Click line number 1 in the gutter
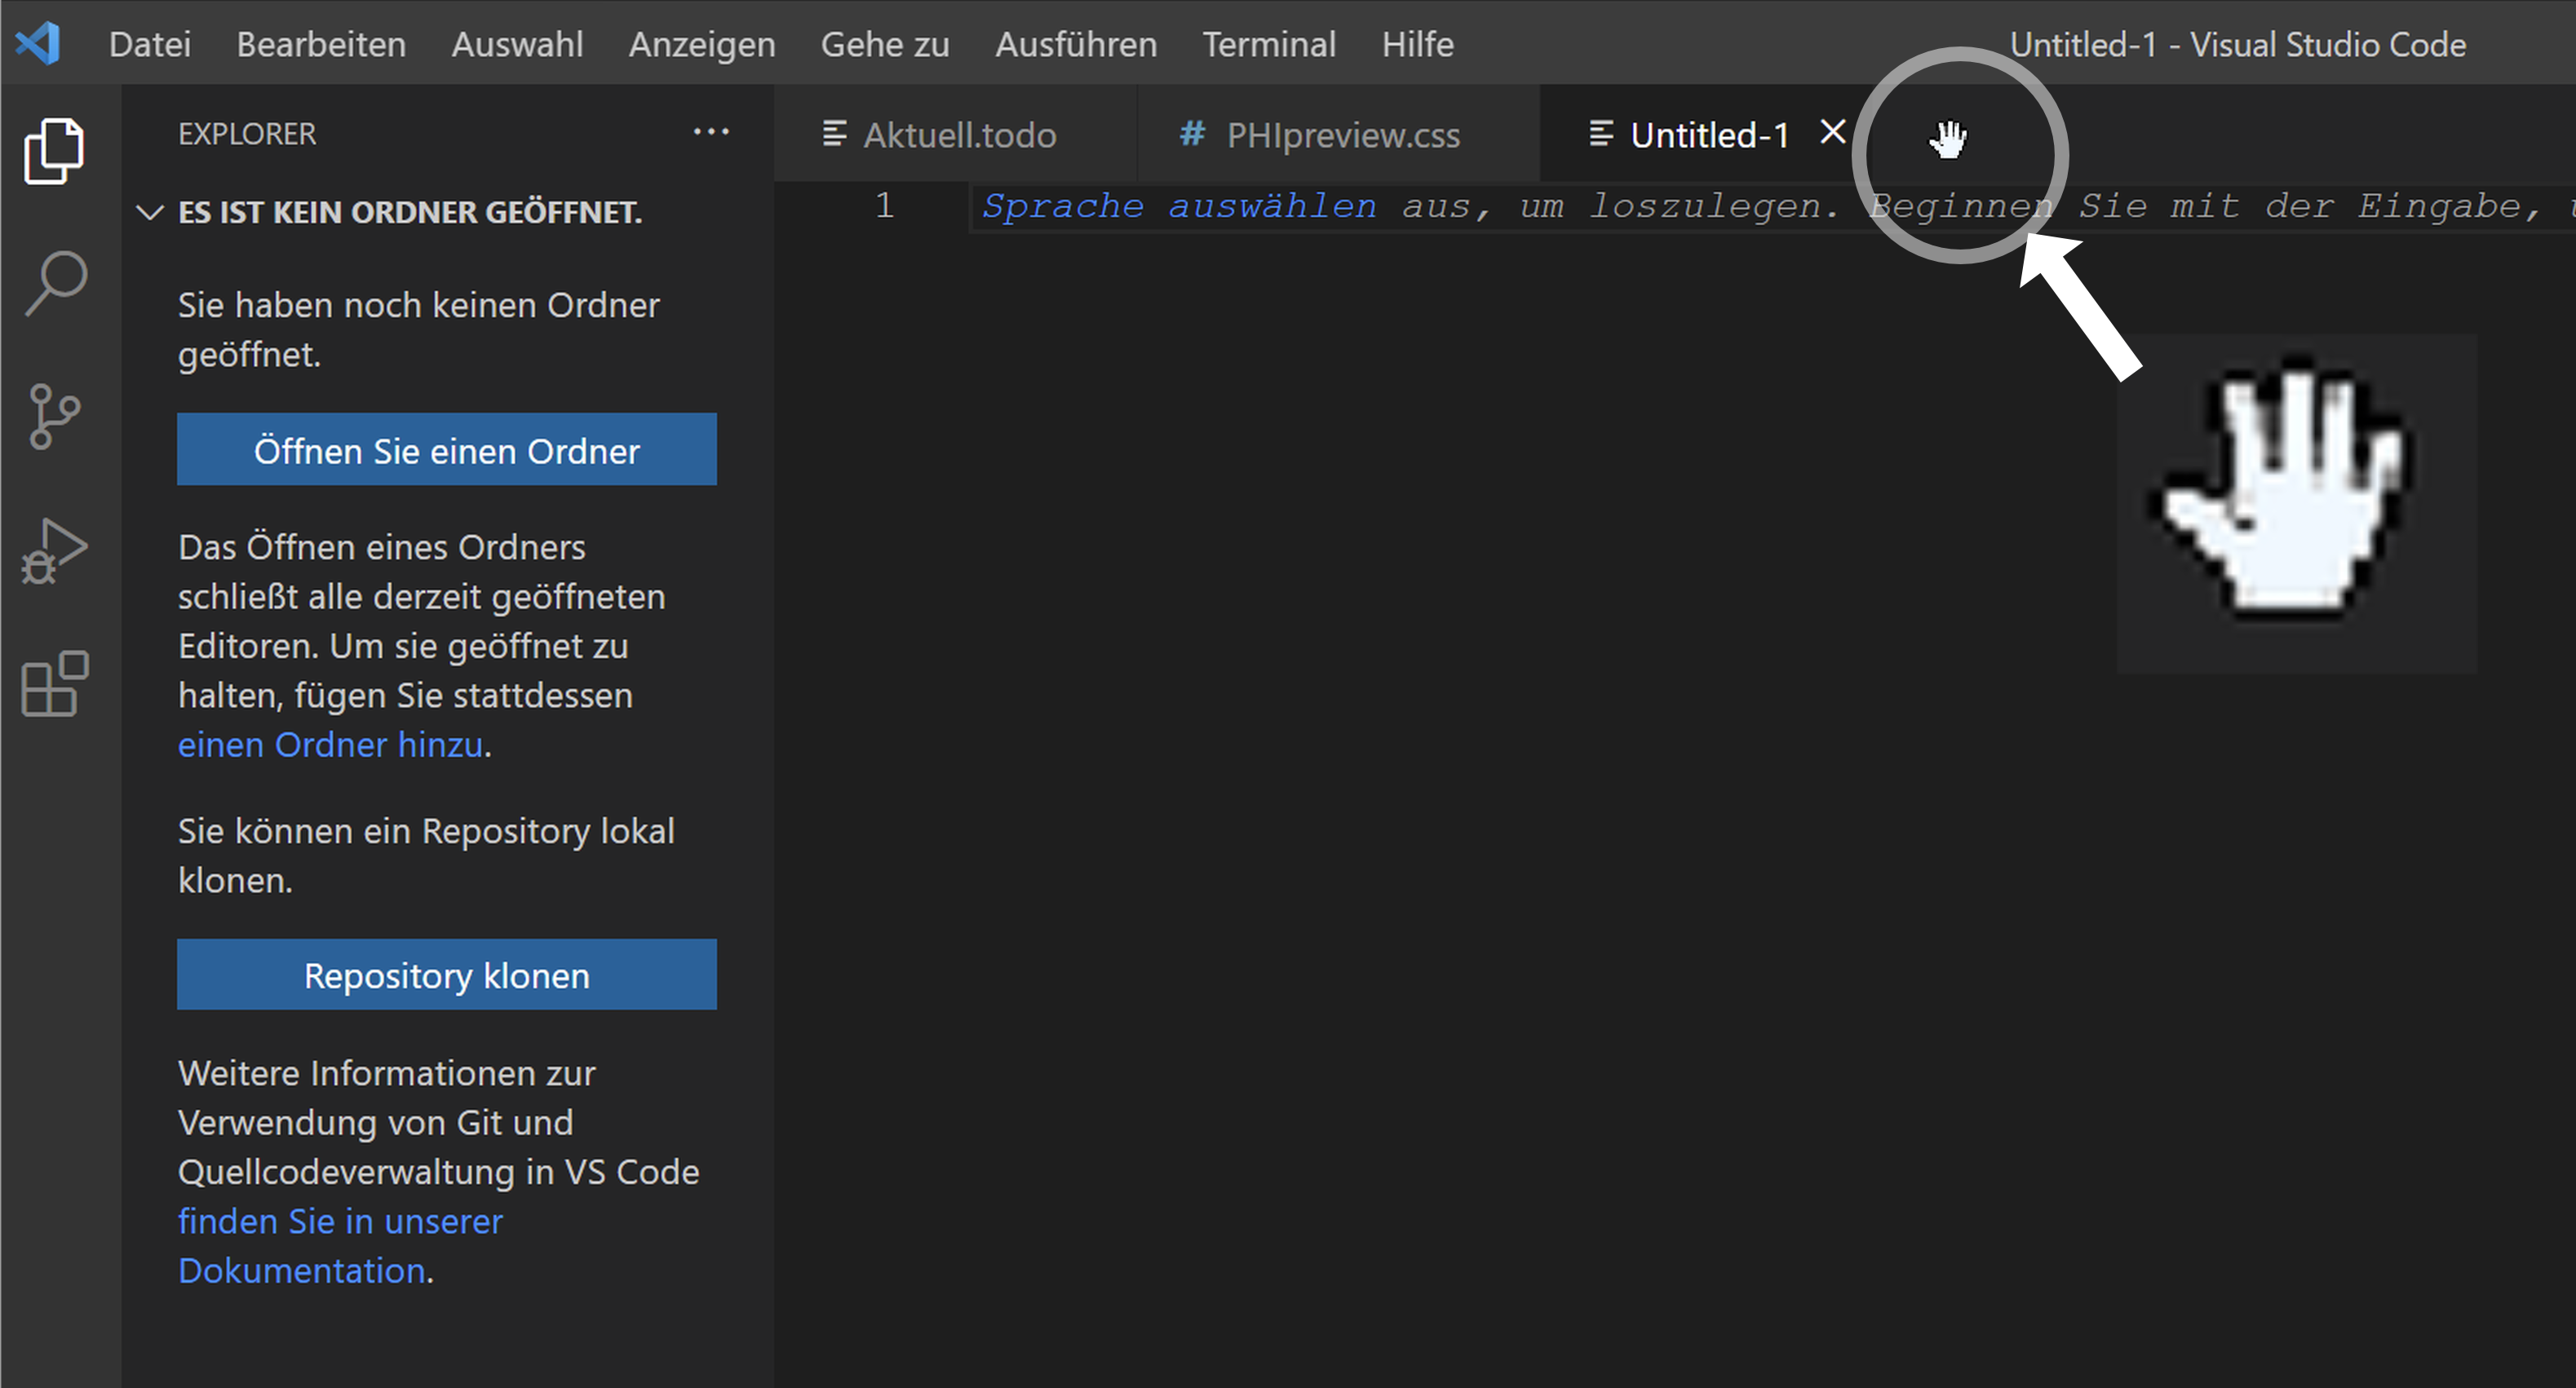 (884, 205)
